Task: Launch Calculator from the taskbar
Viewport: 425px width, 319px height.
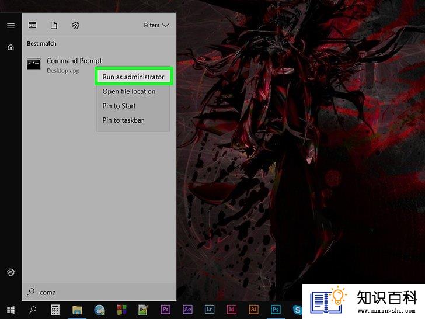Action: [x=55, y=310]
